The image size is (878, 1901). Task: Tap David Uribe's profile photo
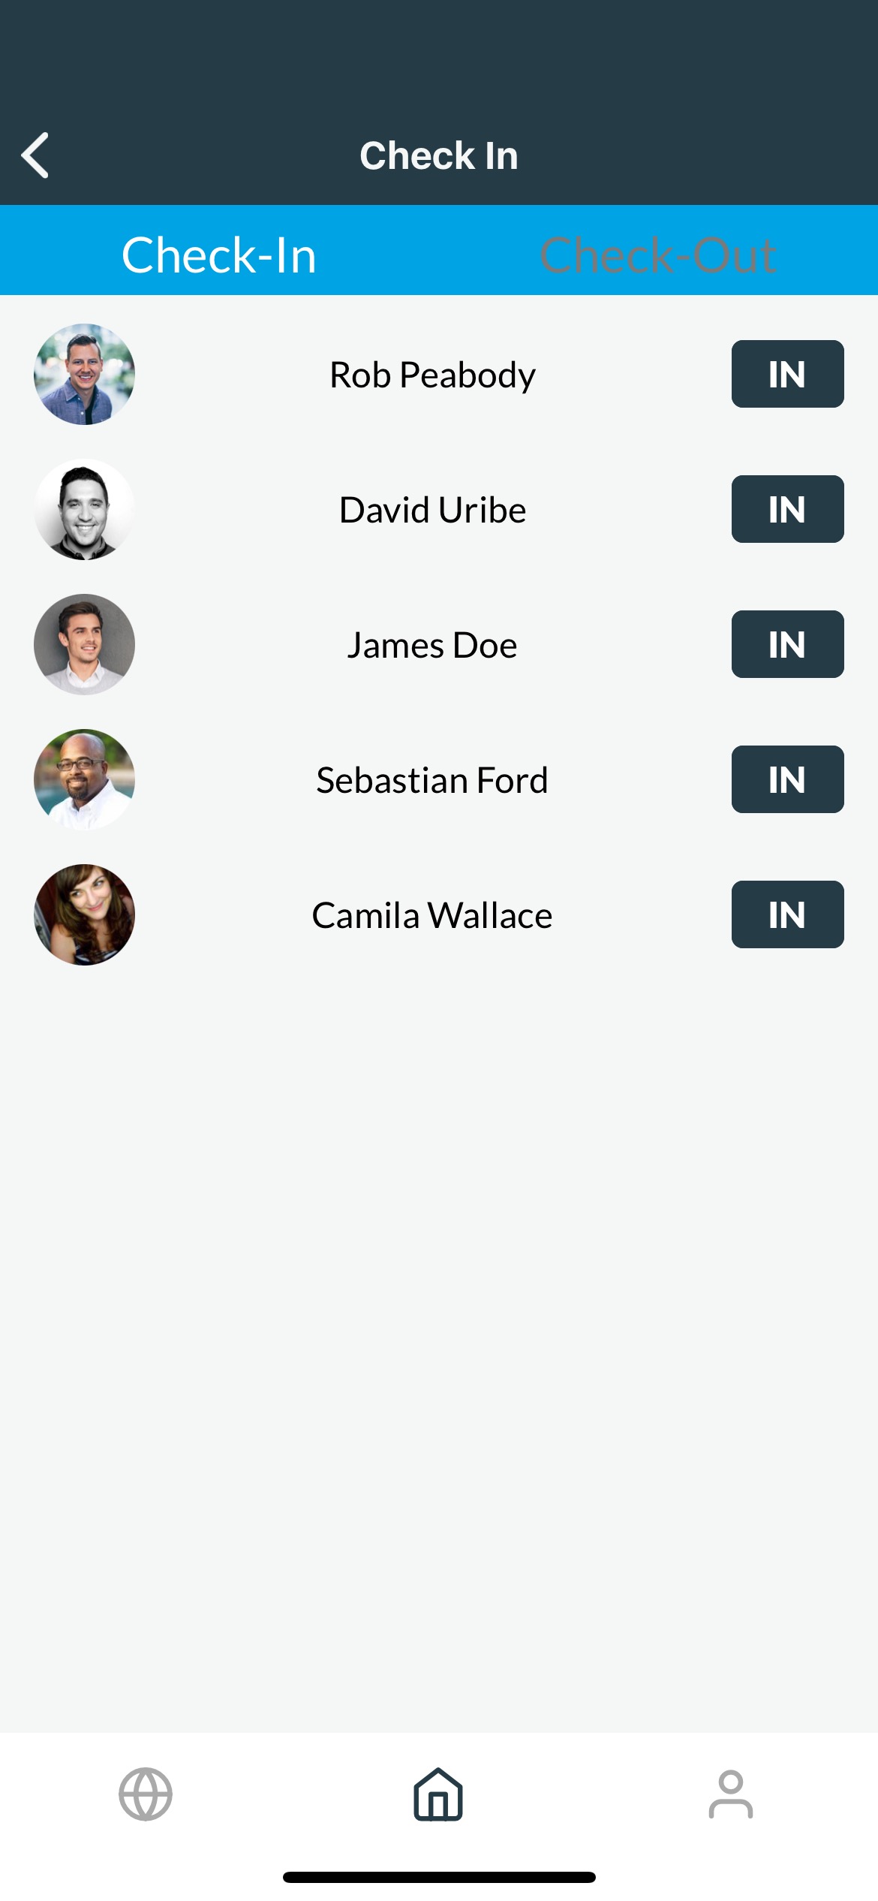(84, 509)
